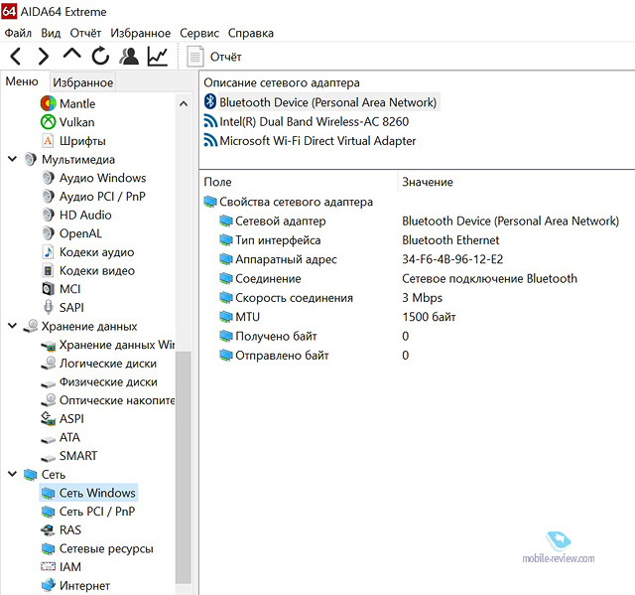
Task: Click the Forward navigation arrow in toolbar
Action: (44, 57)
